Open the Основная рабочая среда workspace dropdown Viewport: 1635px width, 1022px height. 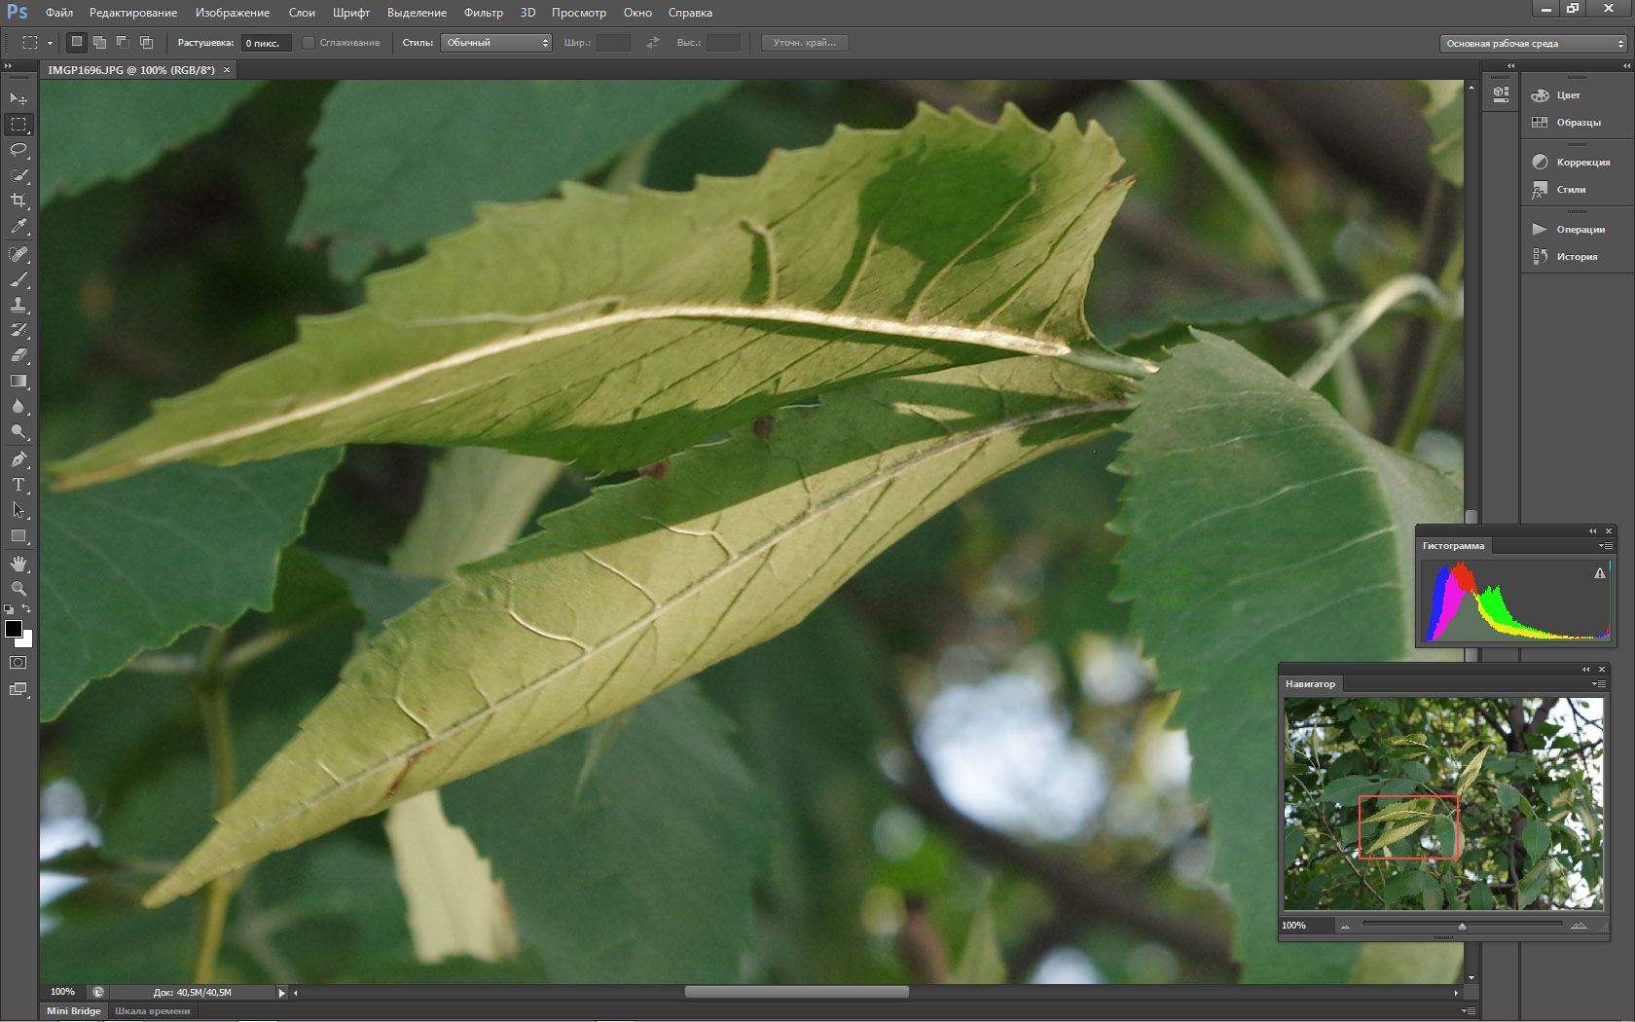[1535, 44]
